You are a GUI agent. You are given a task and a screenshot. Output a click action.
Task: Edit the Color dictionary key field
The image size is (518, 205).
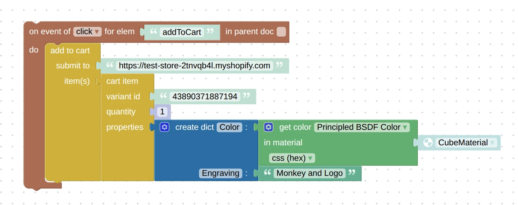pyautogui.click(x=230, y=127)
